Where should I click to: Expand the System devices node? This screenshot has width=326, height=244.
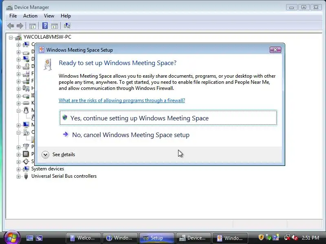click(18, 169)
